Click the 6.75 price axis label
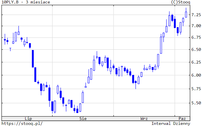202x126 pixels. tap(196, 38)
